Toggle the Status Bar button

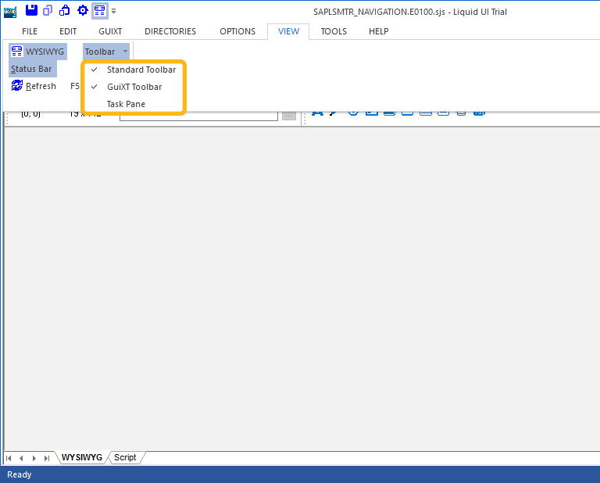click(31, 69)
